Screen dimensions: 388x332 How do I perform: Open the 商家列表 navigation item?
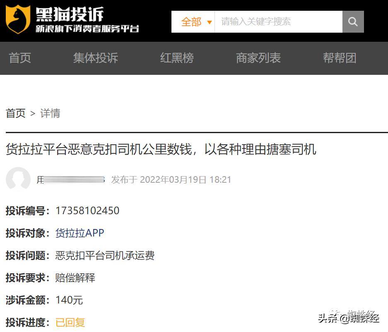point(258,58)
